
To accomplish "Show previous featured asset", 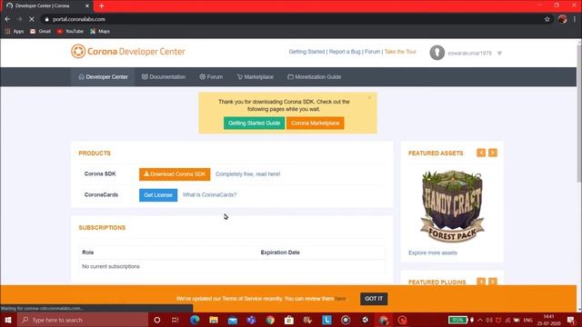I will 481,153.
